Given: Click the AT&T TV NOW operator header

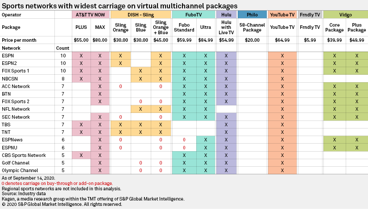Looking at the screenshot, I should [91, 15].
